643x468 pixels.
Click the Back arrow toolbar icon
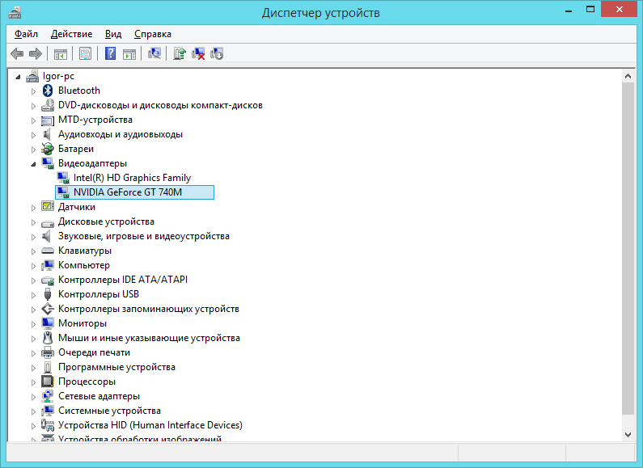pos(17,53)
